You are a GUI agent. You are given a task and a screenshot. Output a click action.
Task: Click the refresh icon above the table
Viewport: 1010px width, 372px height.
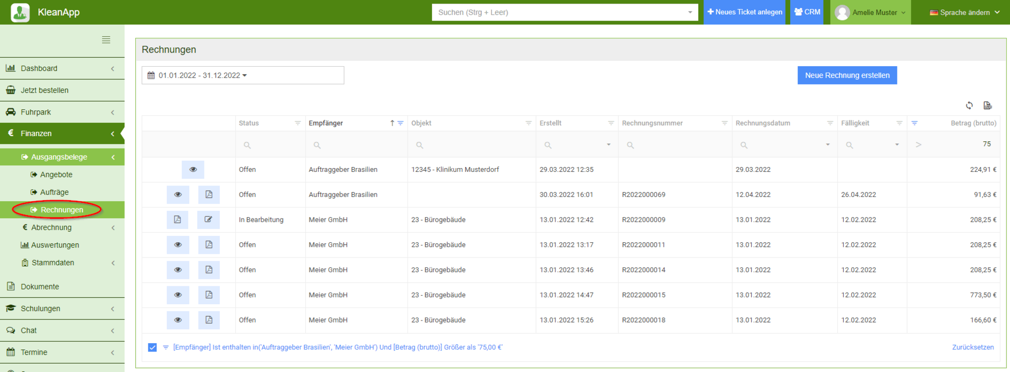point(969,106)
